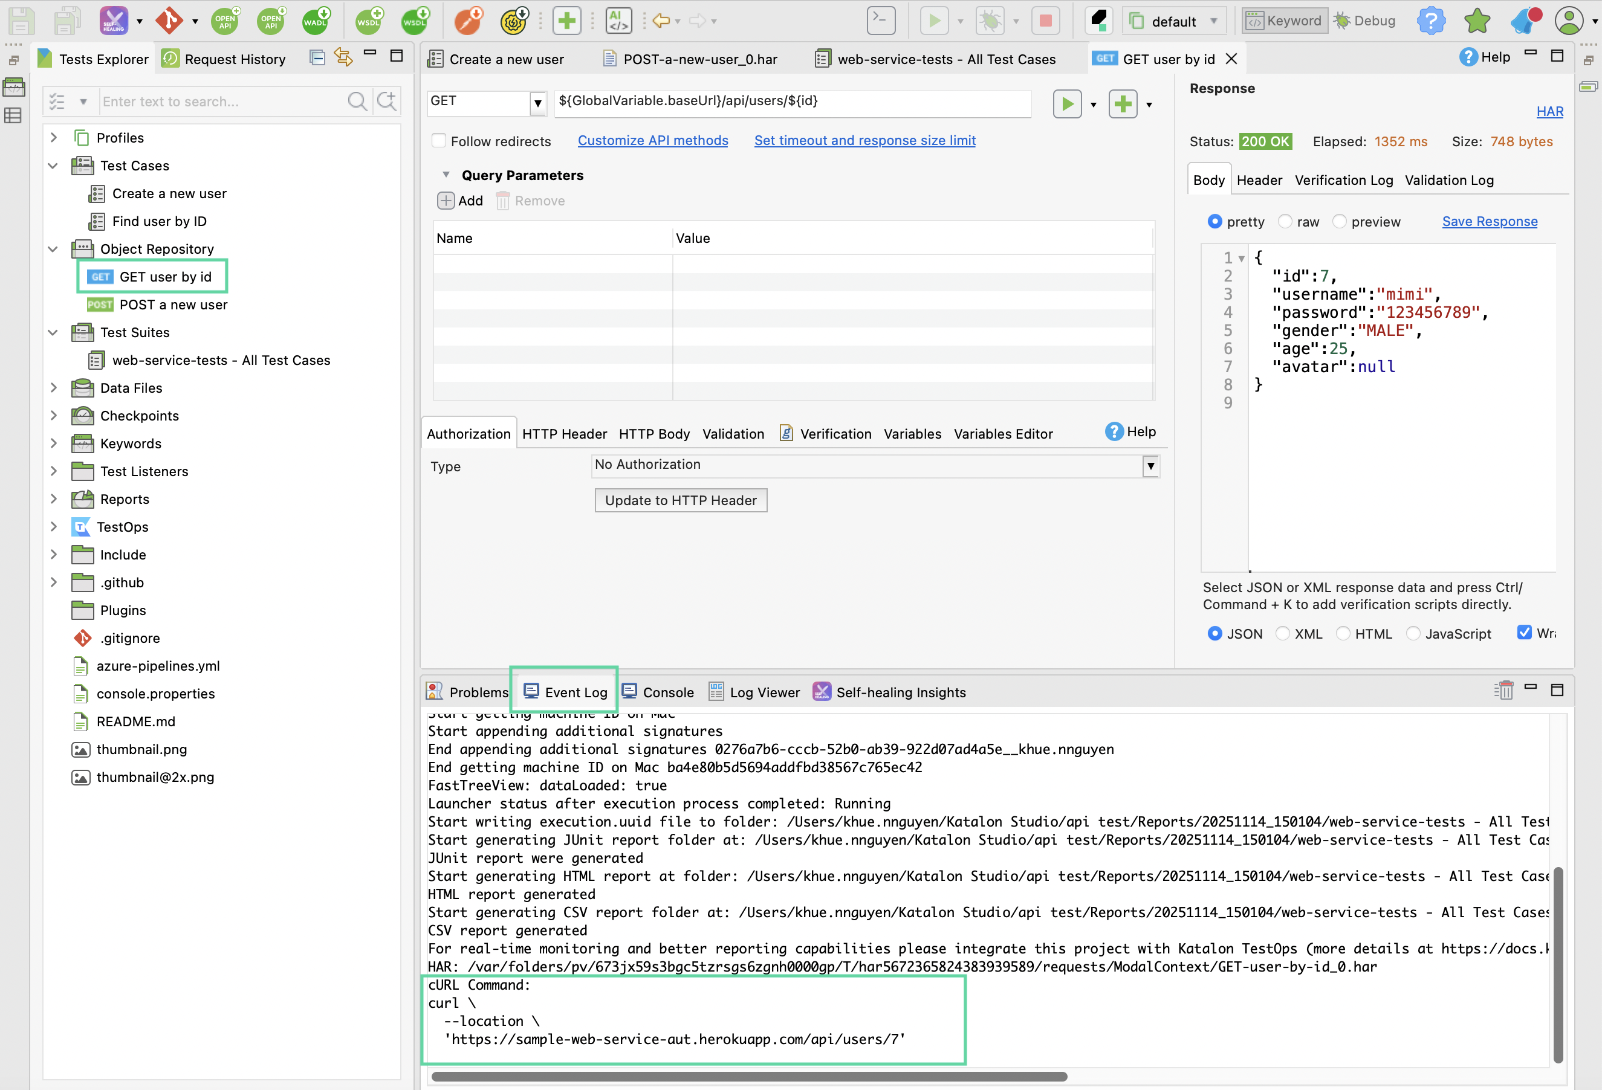Image resolution: width=1602 pixels, height=1090 pixels.
Task: Click the Save Response link
Action: pos(1490,221)
